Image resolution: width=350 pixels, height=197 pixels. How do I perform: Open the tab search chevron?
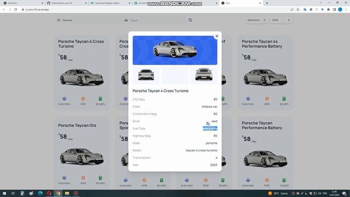[x=320, y=3]
